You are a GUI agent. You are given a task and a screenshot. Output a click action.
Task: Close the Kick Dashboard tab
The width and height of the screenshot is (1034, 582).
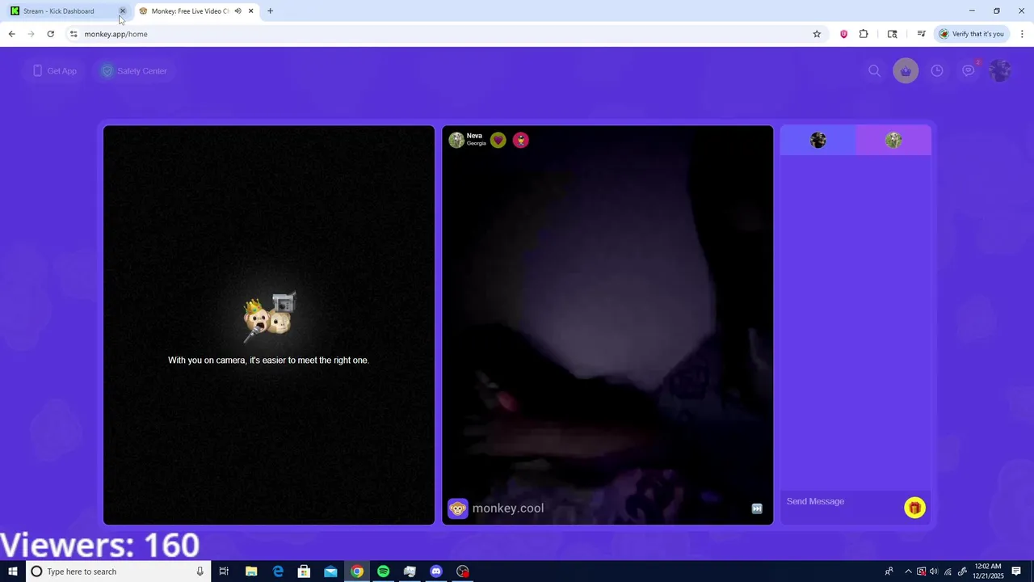point(123,11)
